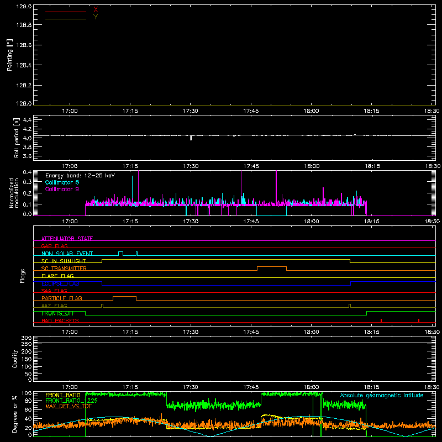Click the 250 value on Quality axis
Viewport: 442px width, 442px height.
tap(26, 344)
